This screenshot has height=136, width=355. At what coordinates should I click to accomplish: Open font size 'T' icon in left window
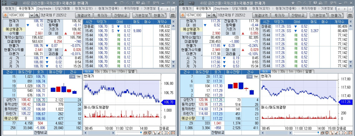(133, 3)
